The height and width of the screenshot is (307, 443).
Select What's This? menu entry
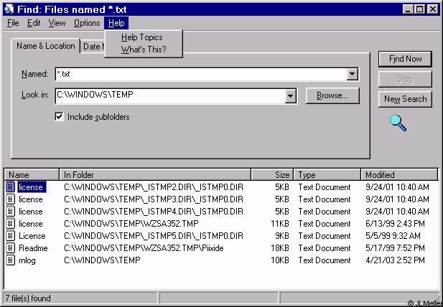[143, 49]
